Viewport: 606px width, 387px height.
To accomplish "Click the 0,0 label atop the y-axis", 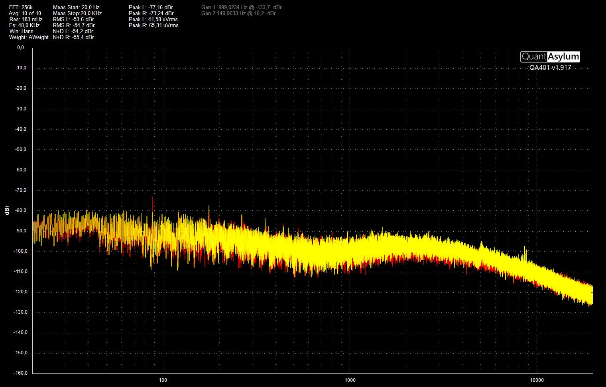I will tap(20, 47).
